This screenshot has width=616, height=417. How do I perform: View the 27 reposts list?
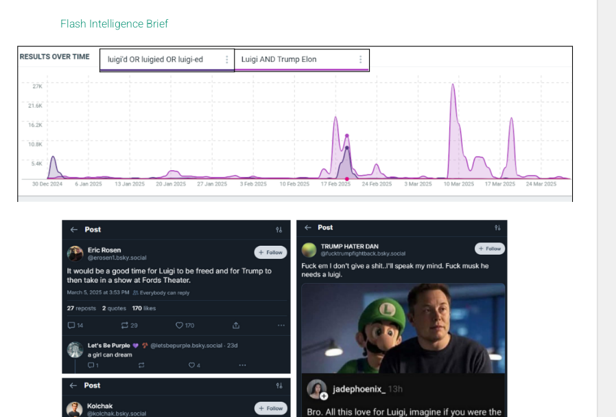click(x=82, y=308)
